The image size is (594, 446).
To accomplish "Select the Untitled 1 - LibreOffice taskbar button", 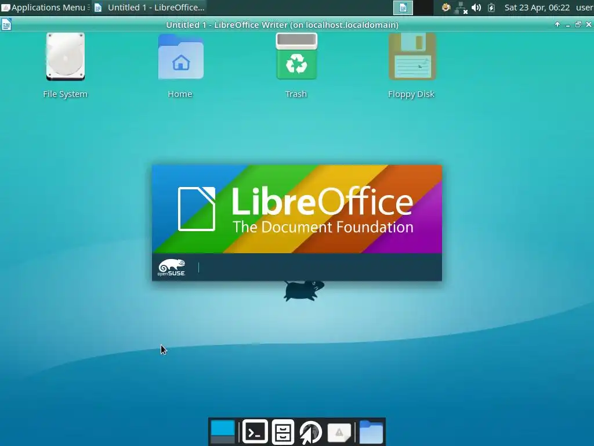I will (150, 7).
